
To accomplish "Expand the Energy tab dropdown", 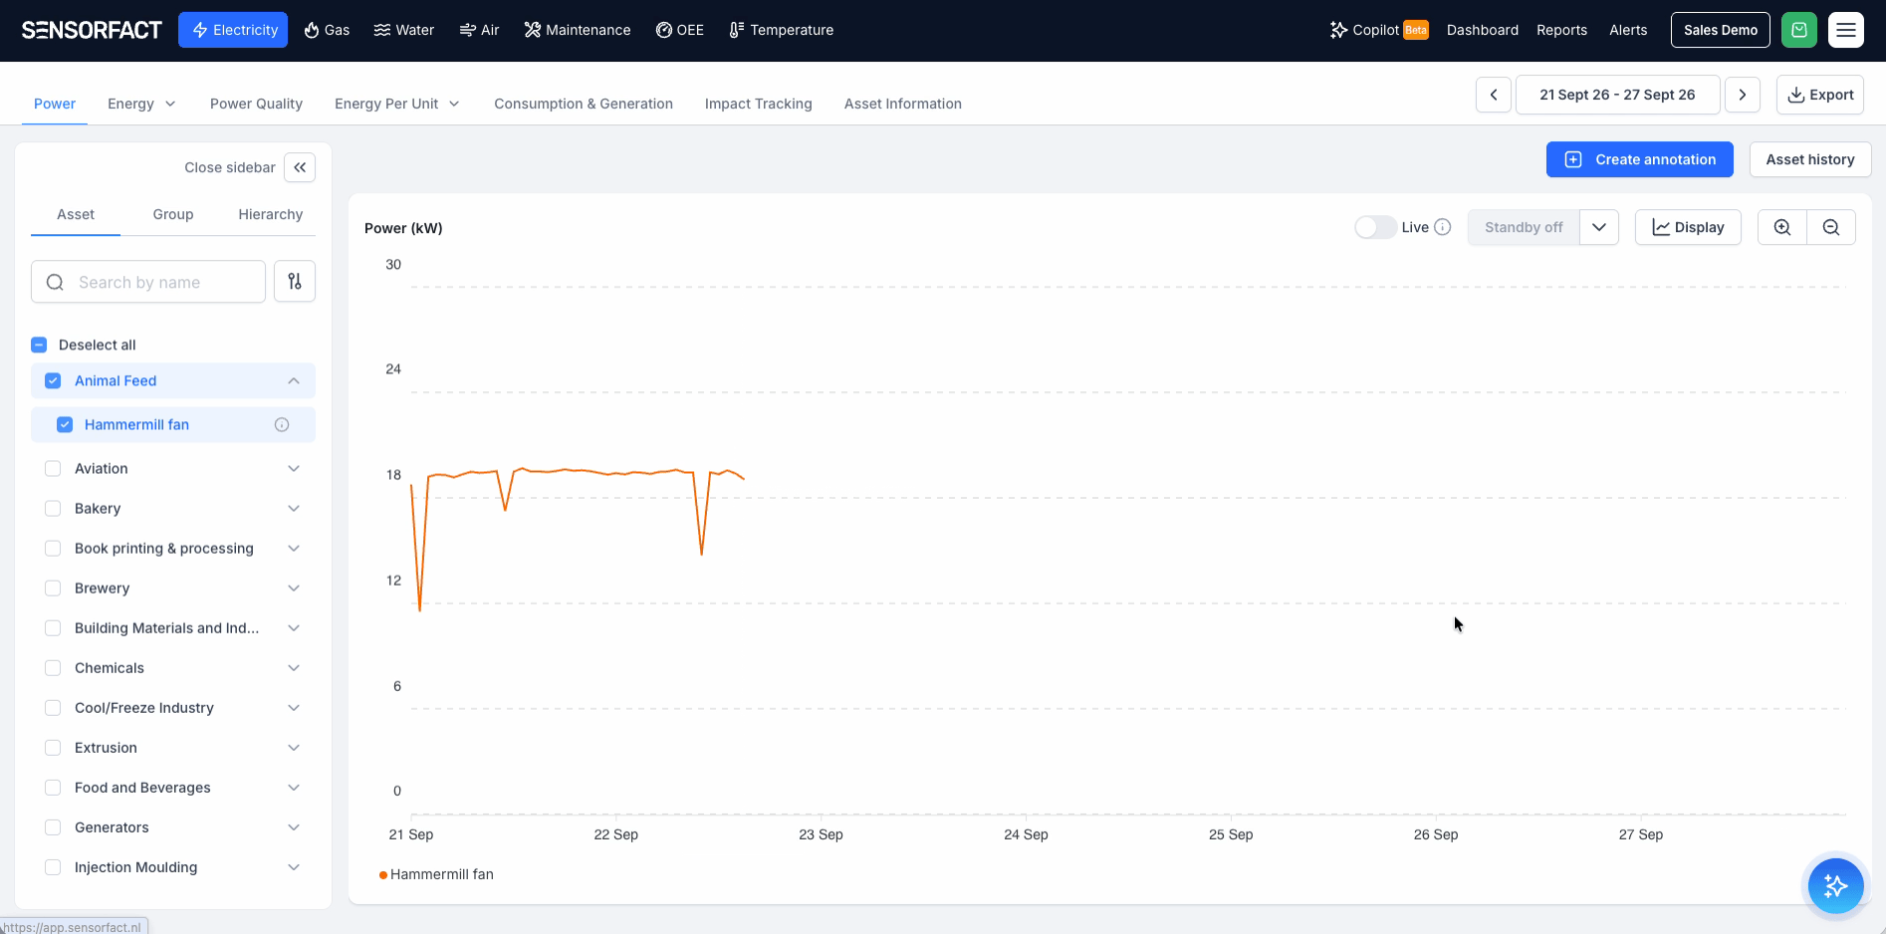I will point(170,104).
